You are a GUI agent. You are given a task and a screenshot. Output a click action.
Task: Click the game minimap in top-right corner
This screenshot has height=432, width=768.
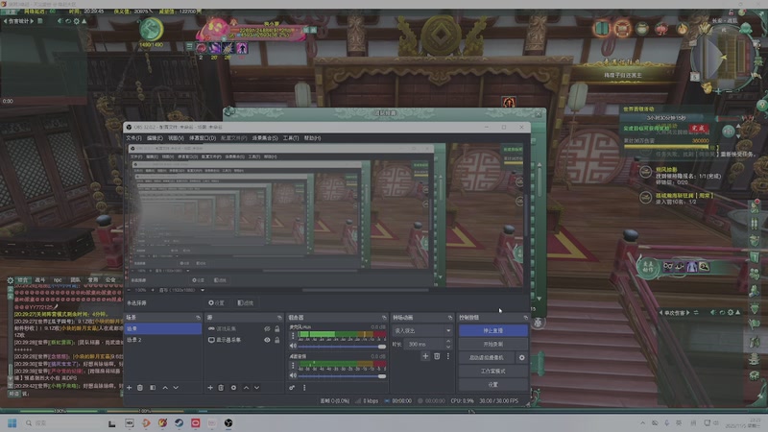pos(724,58)
